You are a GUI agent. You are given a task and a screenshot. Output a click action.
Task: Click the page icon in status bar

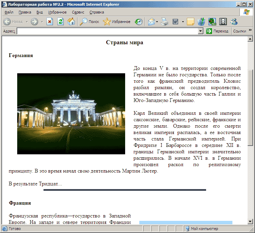click(4, 229)
